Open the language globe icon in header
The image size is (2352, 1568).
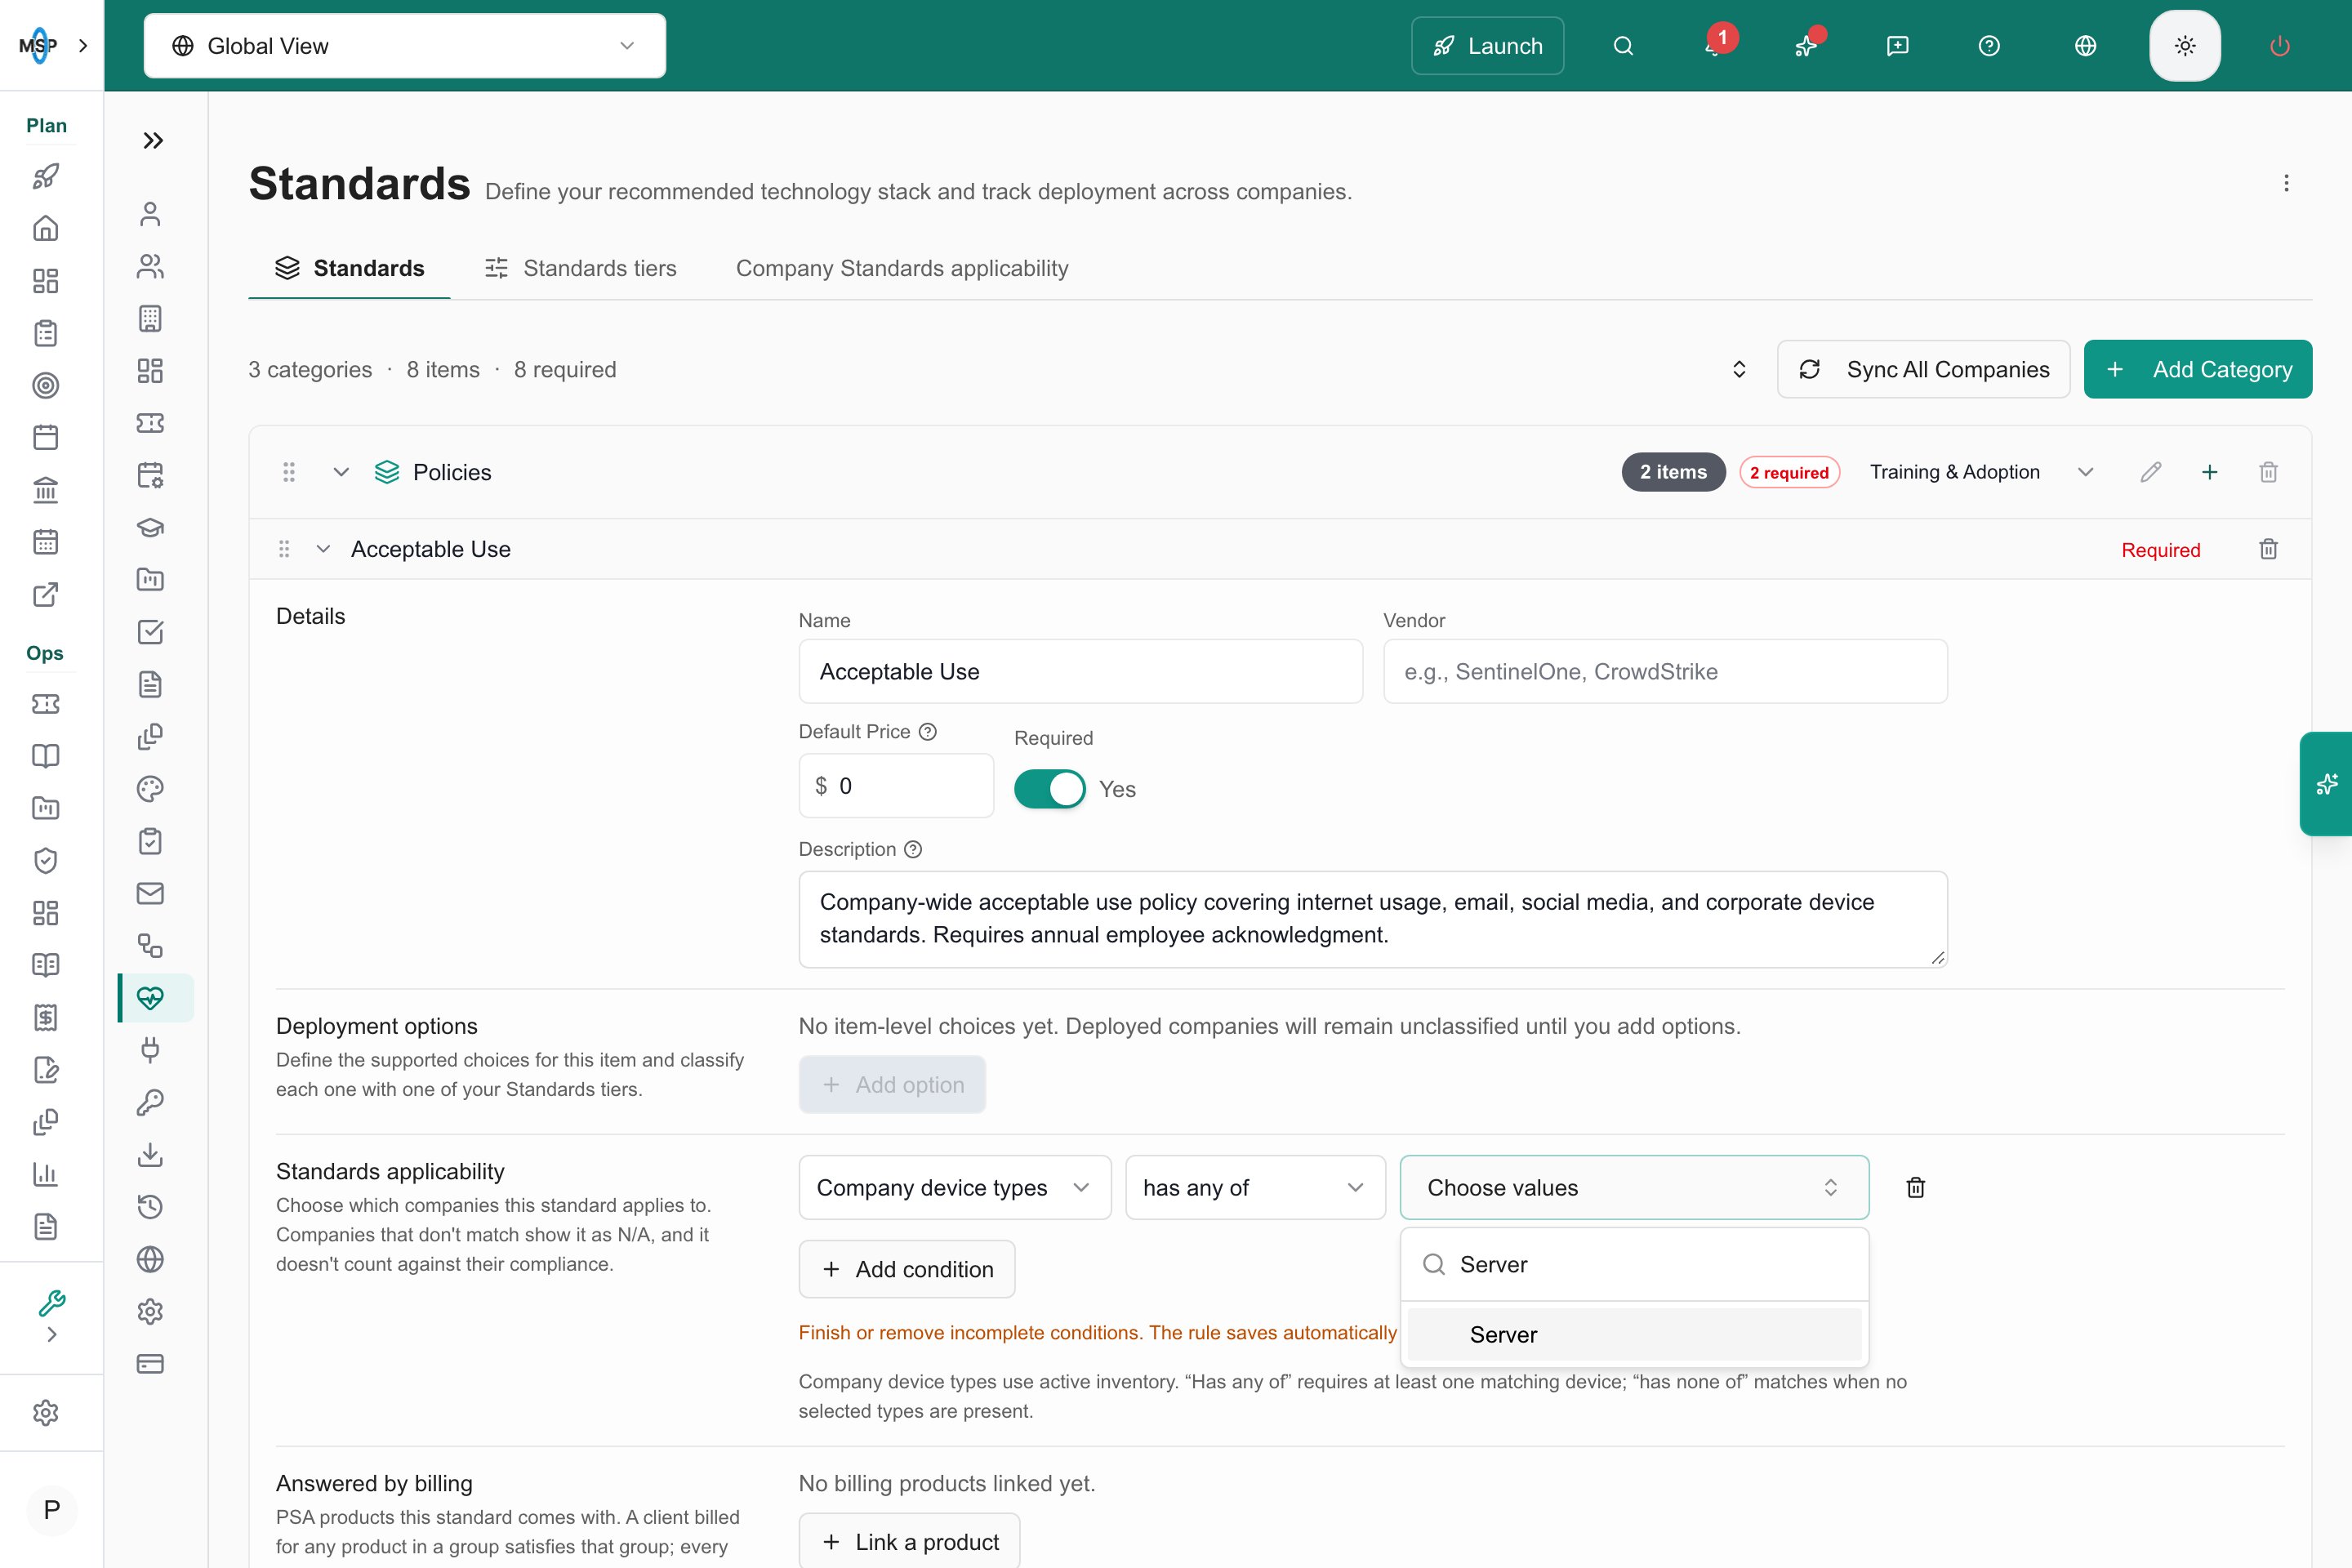(x=2085, y=46)
